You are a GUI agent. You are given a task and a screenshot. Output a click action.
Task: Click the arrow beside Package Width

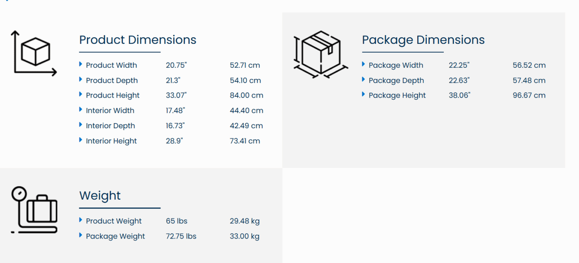pyautogui.click(x=364, y=64)
